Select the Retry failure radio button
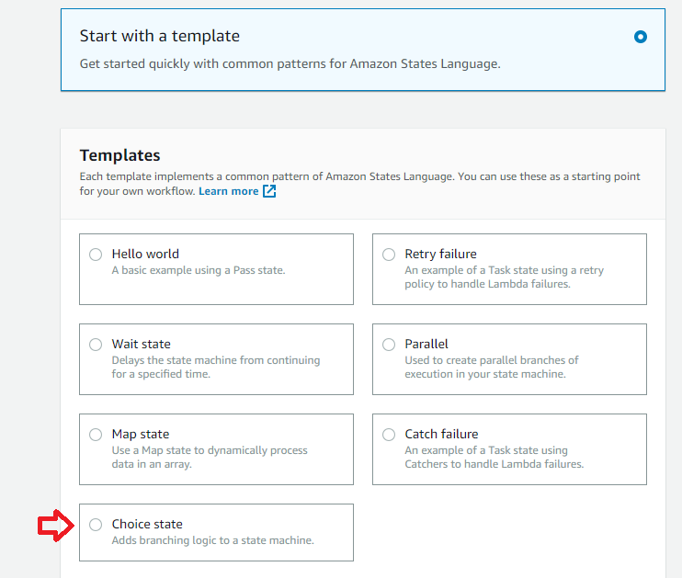Viewport: 682px width, 578px height. [389, 255]
